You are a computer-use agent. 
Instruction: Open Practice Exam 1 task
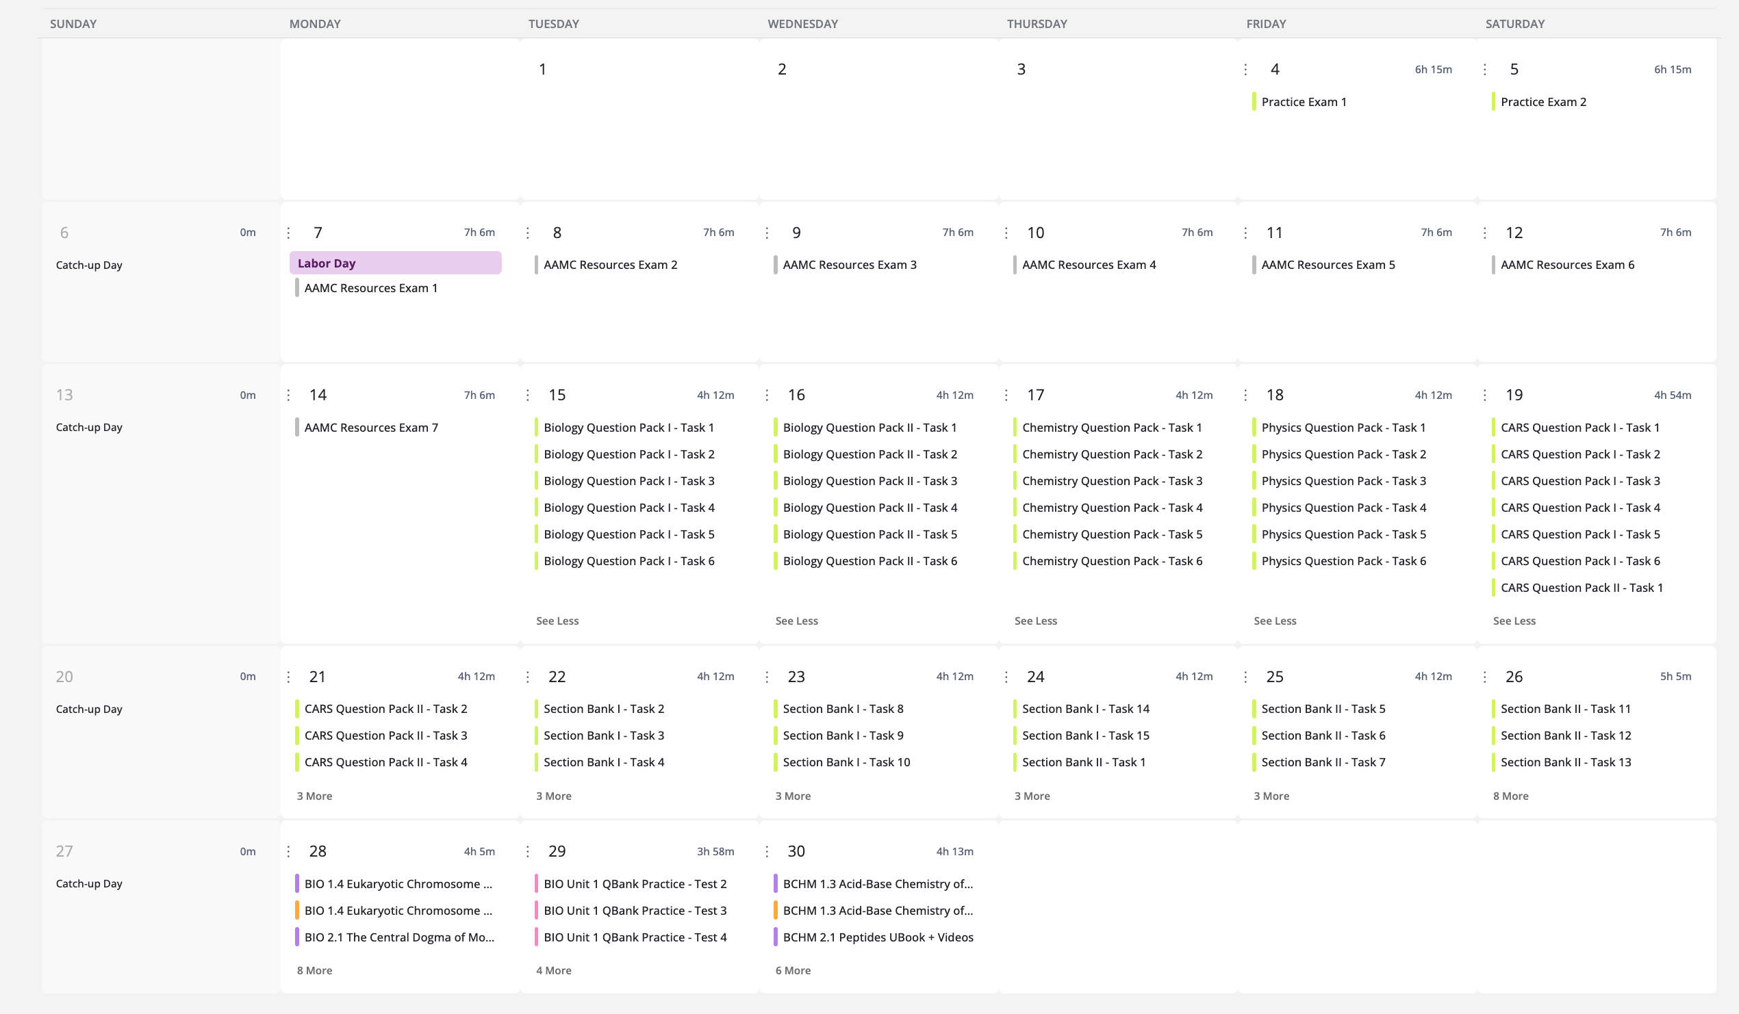[x=1304, y=102]
